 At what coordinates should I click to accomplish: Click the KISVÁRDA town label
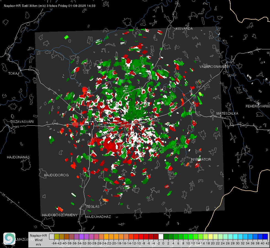(x=184, y=29)
